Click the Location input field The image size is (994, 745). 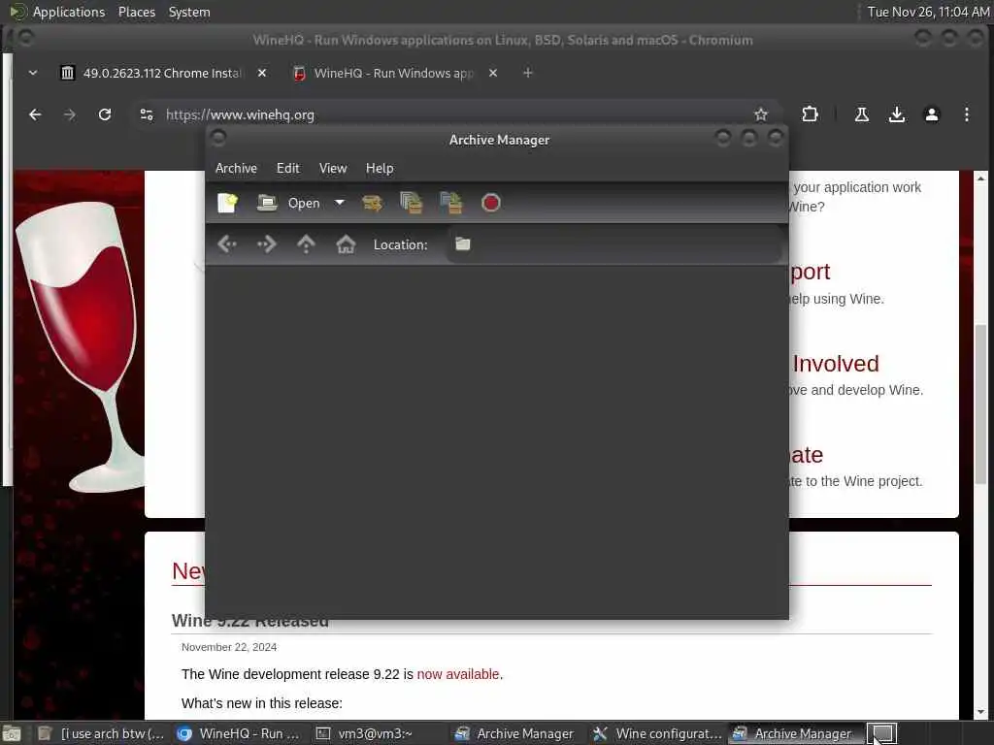coord(613,244)
